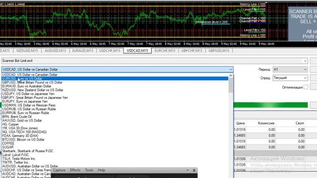Image resolution: width=317 pixels, height=178 pixels.
Task: Select BTCUSD, Bitcoin vs US Dollar
Action: click(x=115, y=139)
